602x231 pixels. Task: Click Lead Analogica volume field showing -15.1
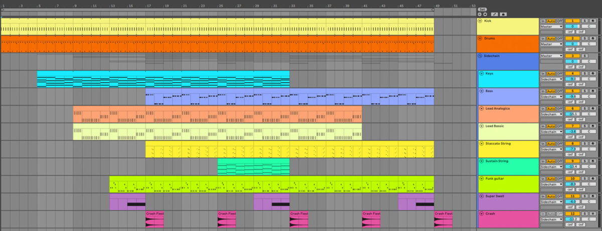572,114
